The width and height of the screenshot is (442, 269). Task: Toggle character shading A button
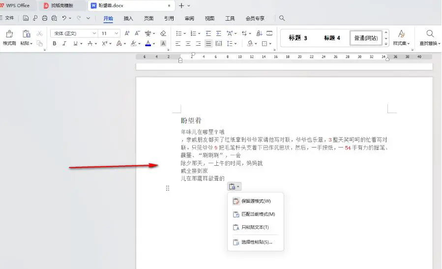163,43
